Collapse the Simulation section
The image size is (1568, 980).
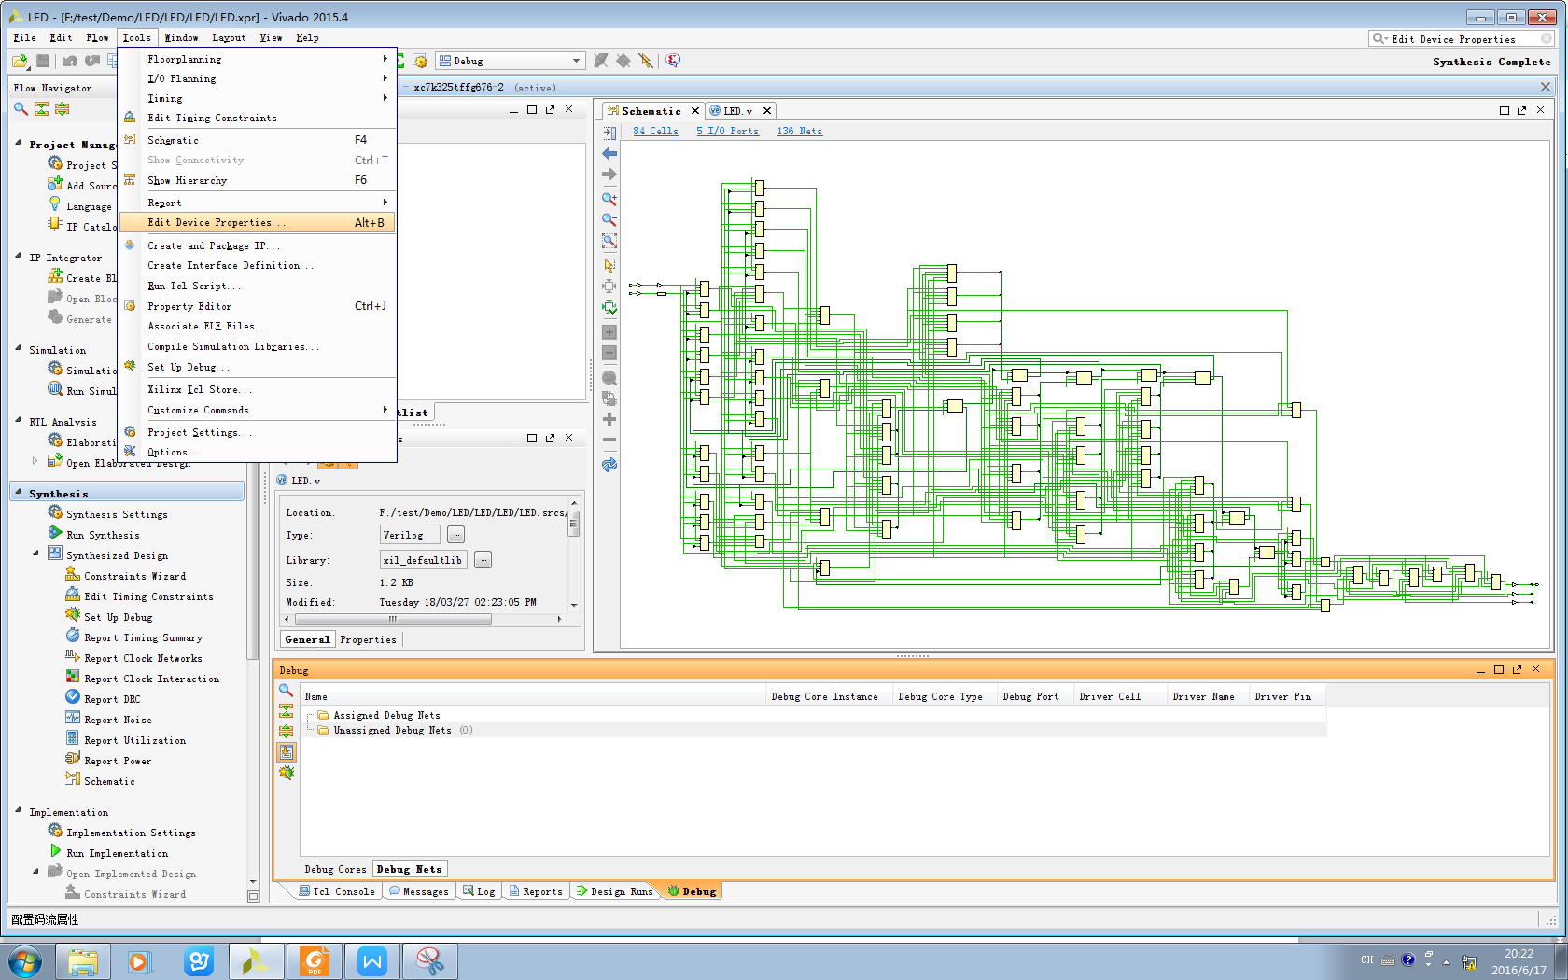tap(18, 348)
